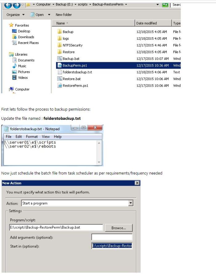Click the NTFSSecurity folder icon

coord(60,45)
